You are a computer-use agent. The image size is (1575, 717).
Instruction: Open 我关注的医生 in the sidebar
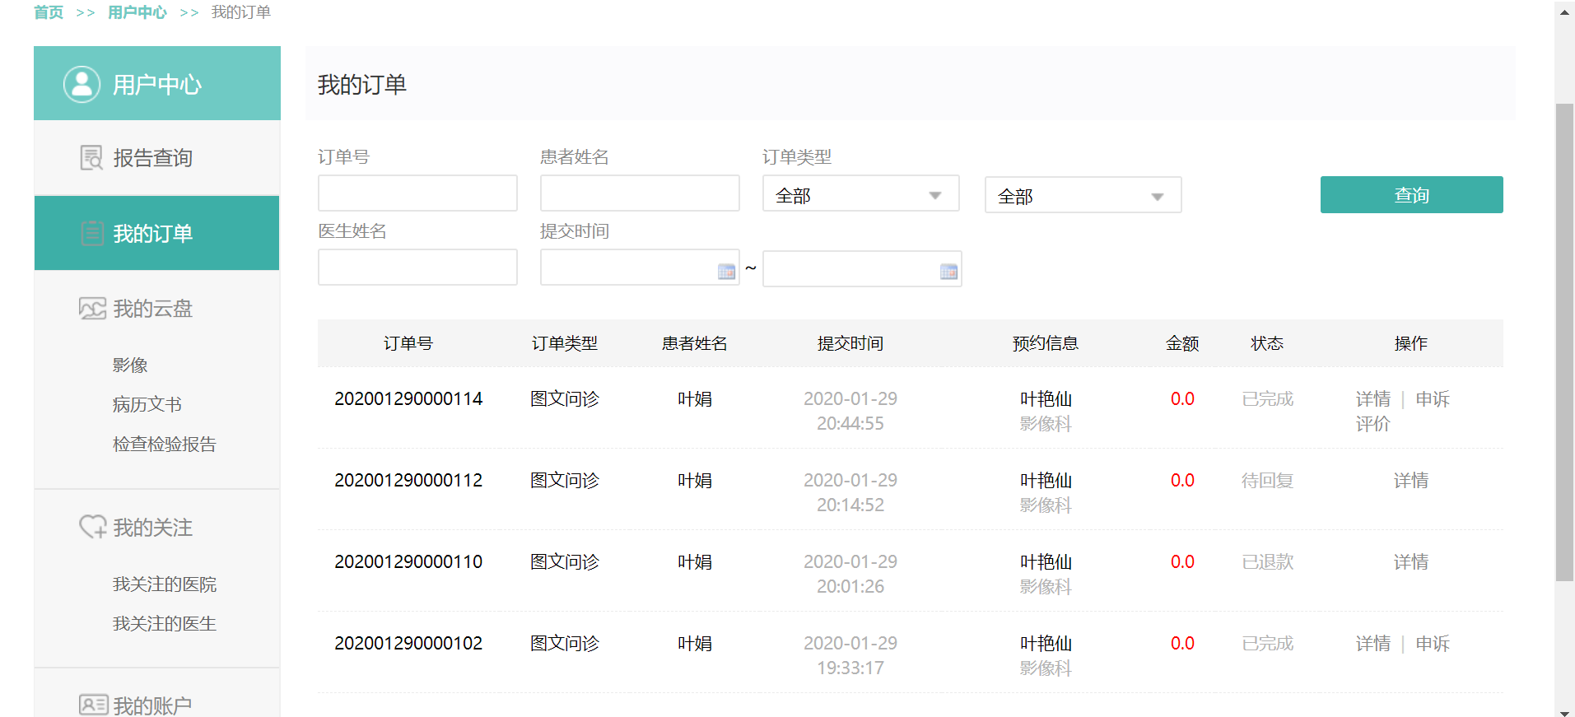coord(165,623)
